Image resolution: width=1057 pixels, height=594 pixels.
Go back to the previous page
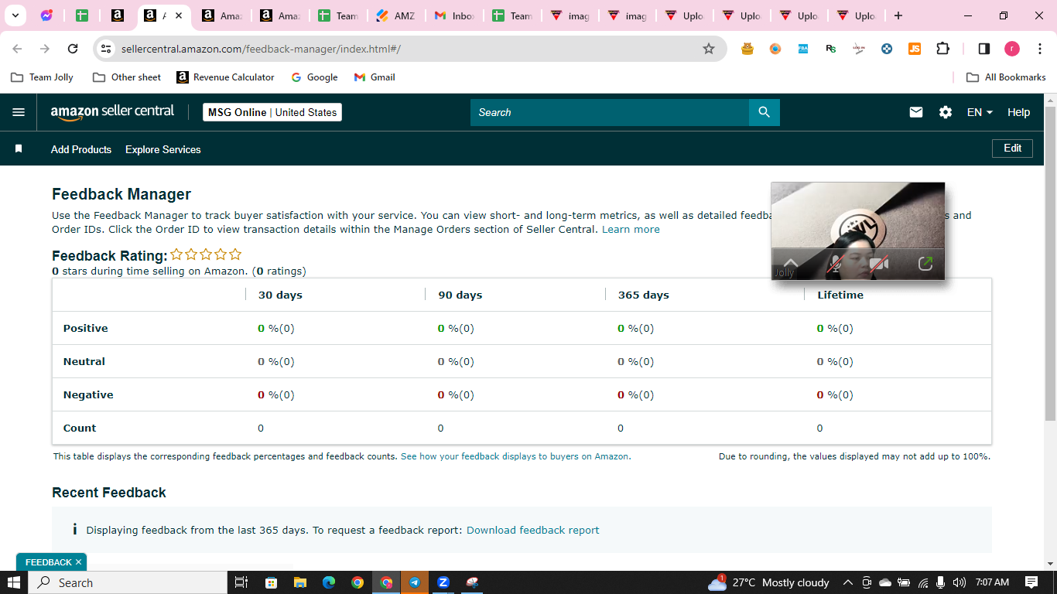pos(17,49)
